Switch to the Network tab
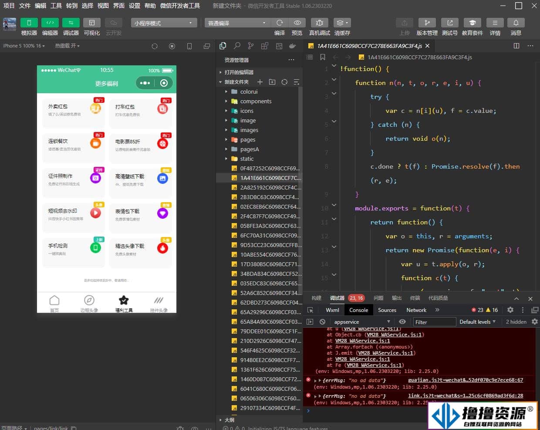Image resolution: width=540 pixels, height=430 pixels. click(416, 310)
